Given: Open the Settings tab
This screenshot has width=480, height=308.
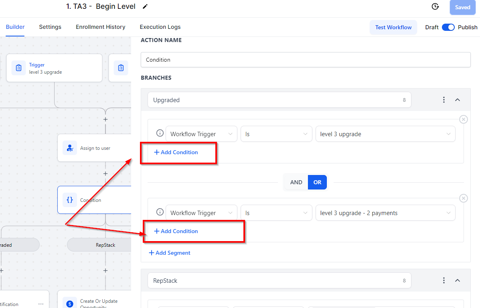Looking at the screenshot, I should tap(50, 27).
